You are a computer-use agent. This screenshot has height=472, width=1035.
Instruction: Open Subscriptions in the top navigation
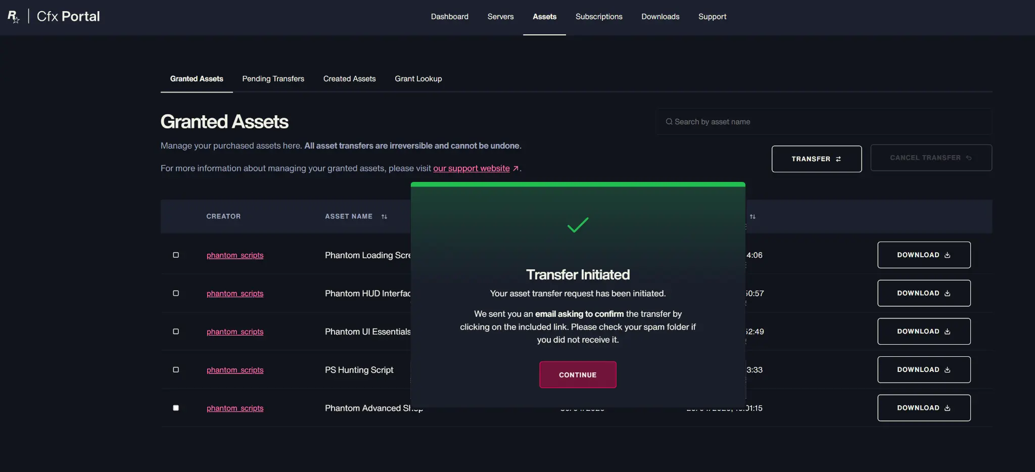coord(599,17)
